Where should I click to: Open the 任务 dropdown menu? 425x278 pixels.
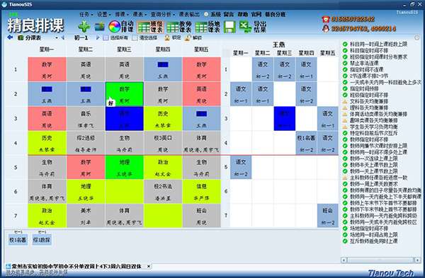(86, 14)
